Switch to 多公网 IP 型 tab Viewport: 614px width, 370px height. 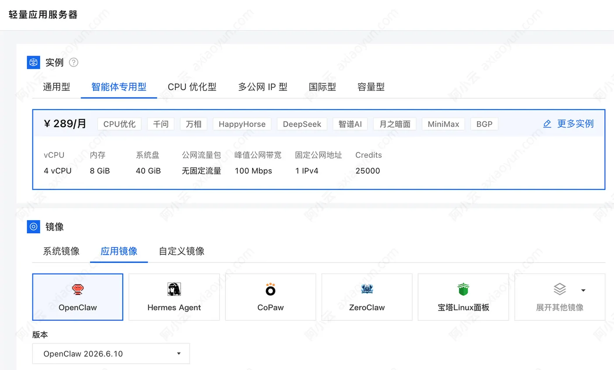click(x=263, y=87)
